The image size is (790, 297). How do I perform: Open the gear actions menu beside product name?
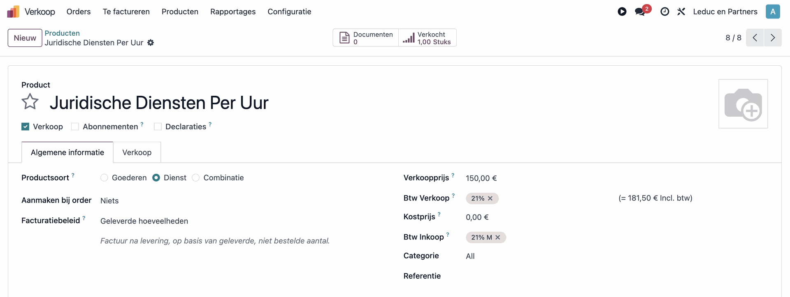tap(151, 43)
